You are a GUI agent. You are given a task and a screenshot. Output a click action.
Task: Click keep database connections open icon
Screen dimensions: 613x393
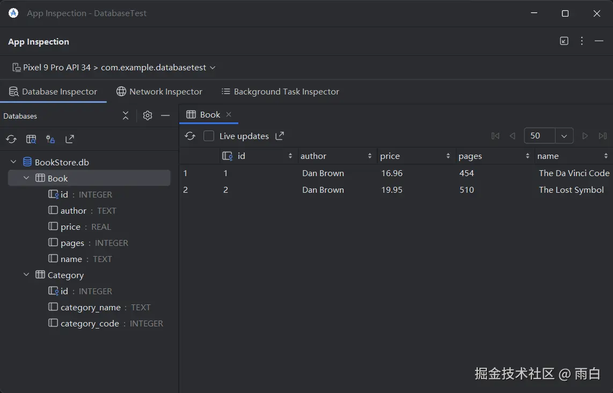50,140
